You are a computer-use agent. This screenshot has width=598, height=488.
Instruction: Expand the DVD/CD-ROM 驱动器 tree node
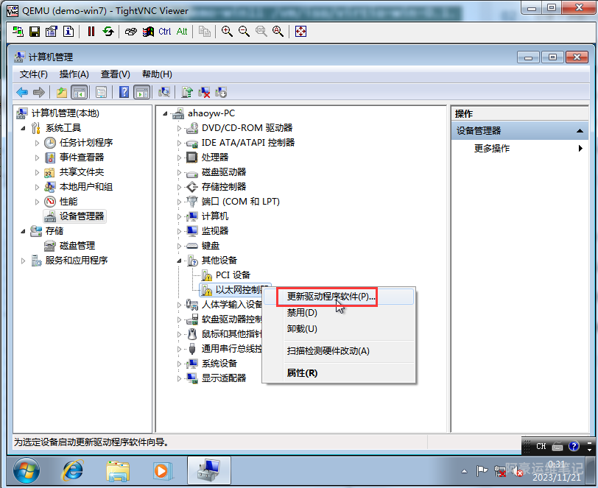tap(178, 128)
